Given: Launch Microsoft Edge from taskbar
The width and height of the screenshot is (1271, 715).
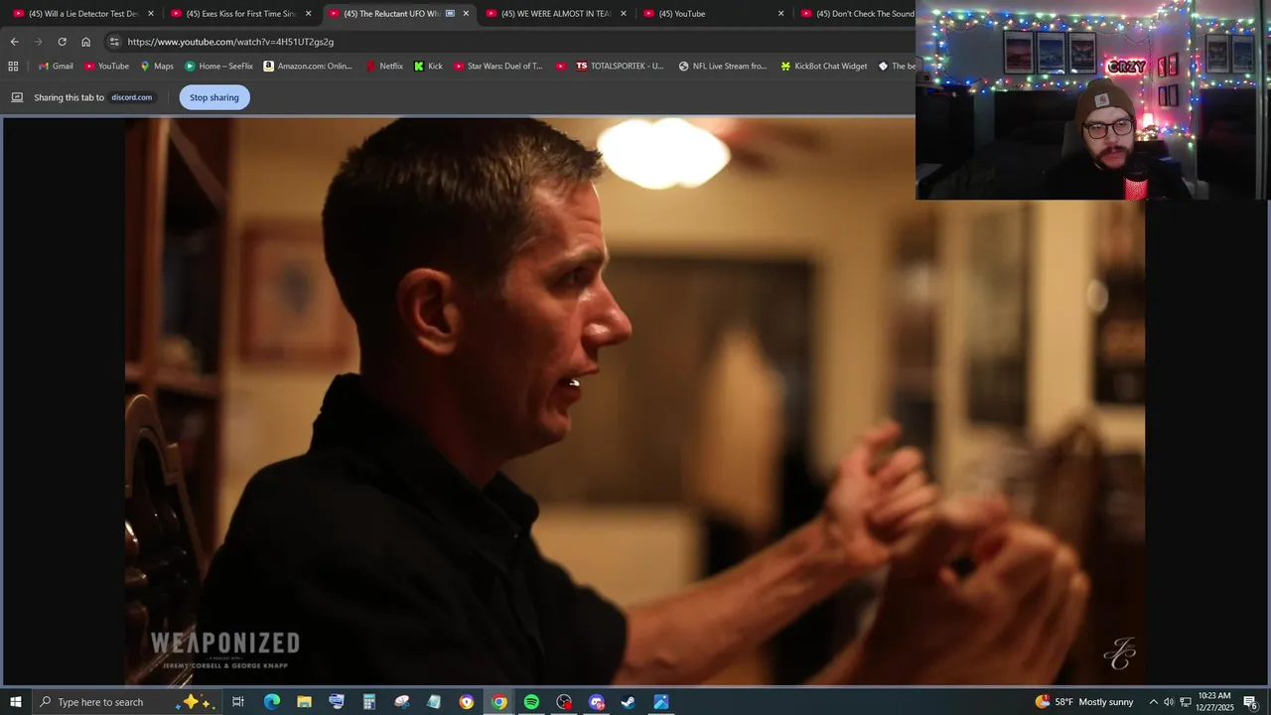Looking at the screenshot, I should (x=271, y=702).
